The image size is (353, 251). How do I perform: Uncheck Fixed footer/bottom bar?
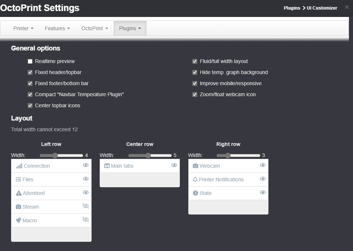30,83
